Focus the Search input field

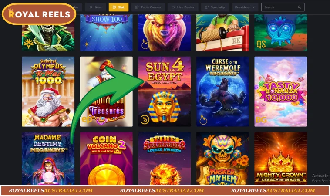[x=283, y=7]
